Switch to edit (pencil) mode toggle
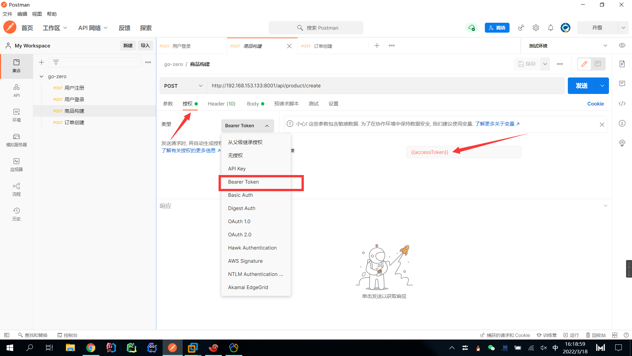This screenshot has width=632, height=356. click(584, 64)
